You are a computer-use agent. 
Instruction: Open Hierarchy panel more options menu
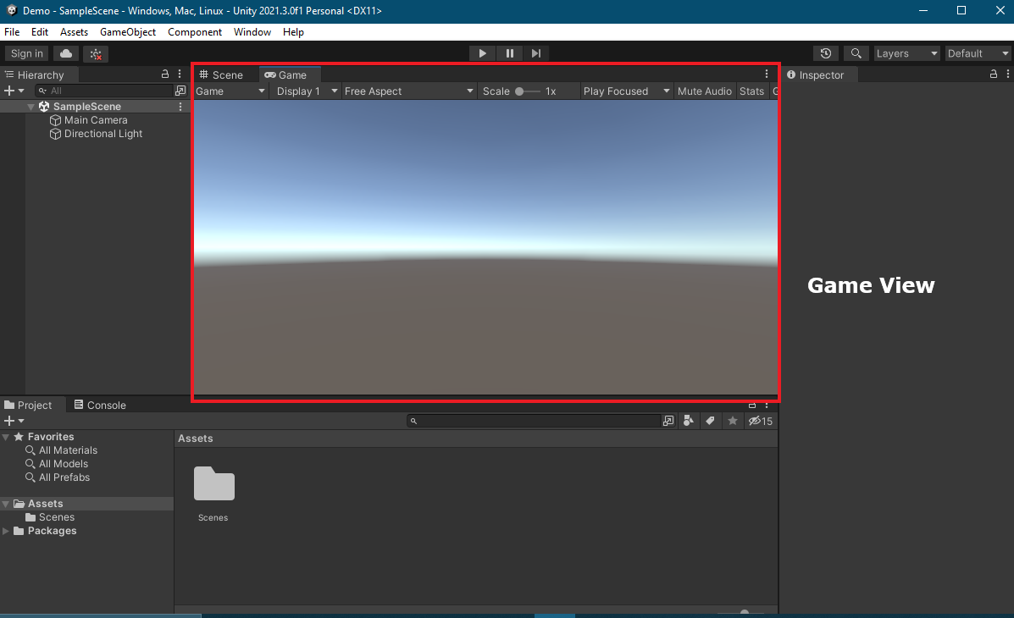[180, 74]
